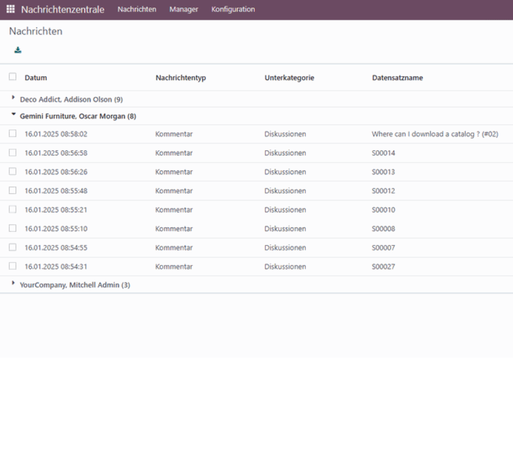Open the Manager menu
The image size is (513, 456).
tap(183, 9)
